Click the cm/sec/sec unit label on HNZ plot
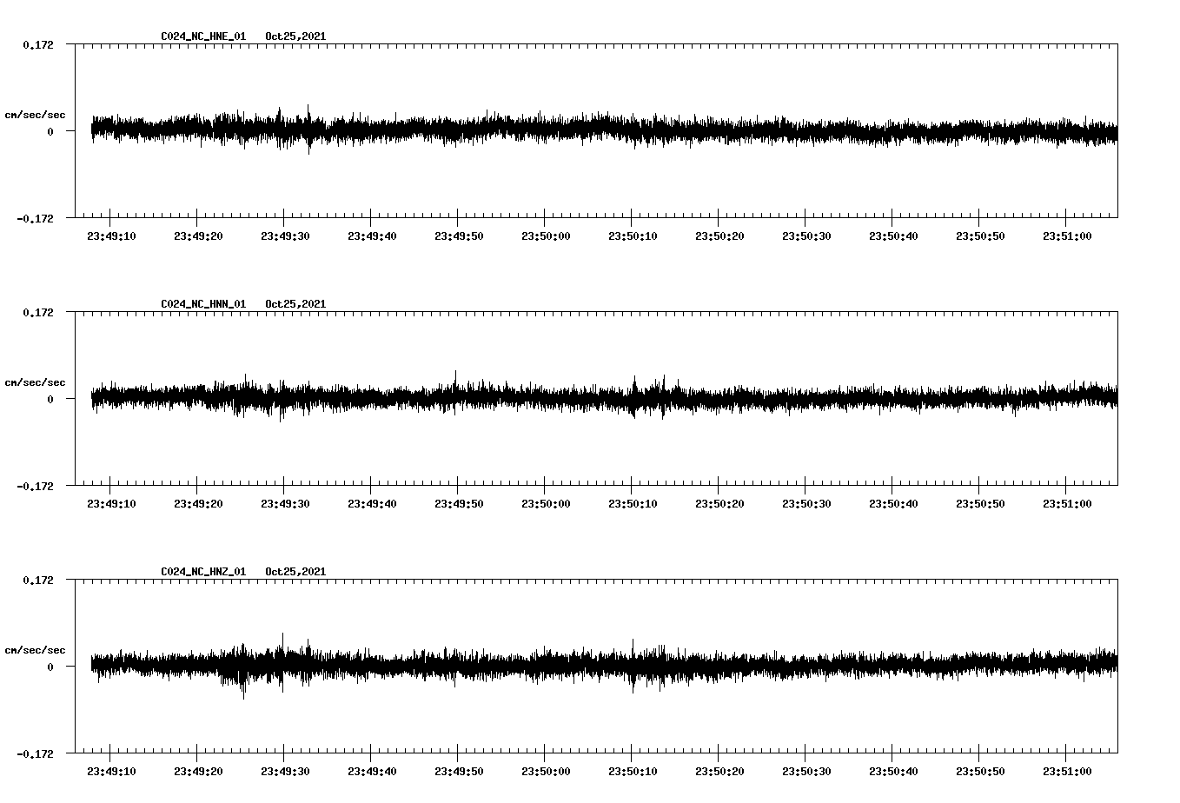 pos(35,650)
